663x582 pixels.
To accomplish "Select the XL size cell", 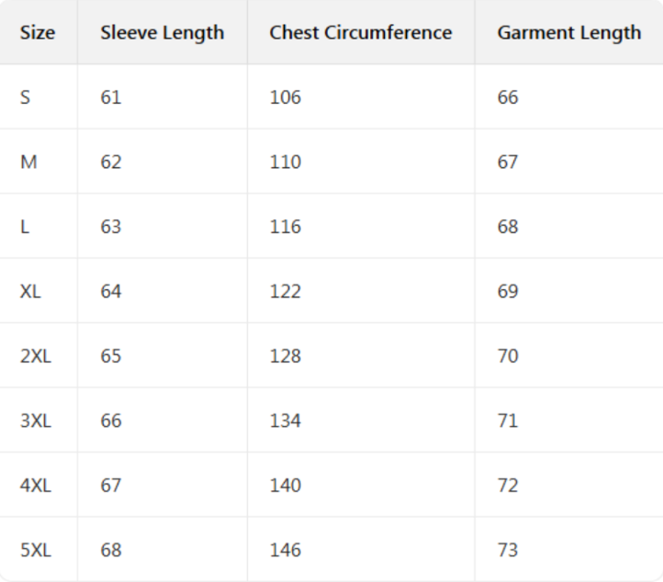I will pos(30,291).
